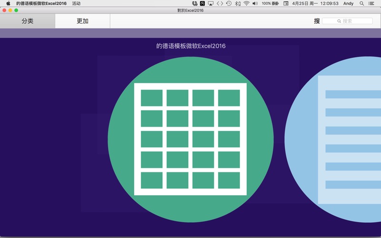The width and height of the screenshot is (381, 238).
Task: Minimize window with the yellow button
Action: [x=10, y=10]
